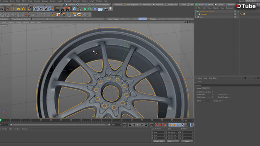Image resolution: width=260 pixels, height=146 pixels.
Task: Open the MoGraph menu
Action: click(x=67, y=1)
